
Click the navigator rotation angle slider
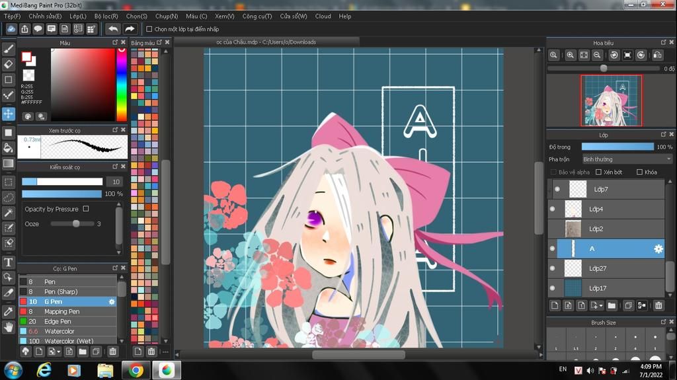pyautogui.click(x=604, y=68)
